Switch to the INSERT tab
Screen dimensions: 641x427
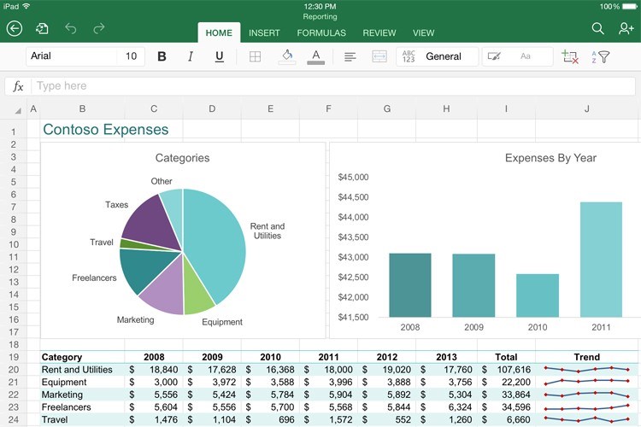(x=264, y=32)
